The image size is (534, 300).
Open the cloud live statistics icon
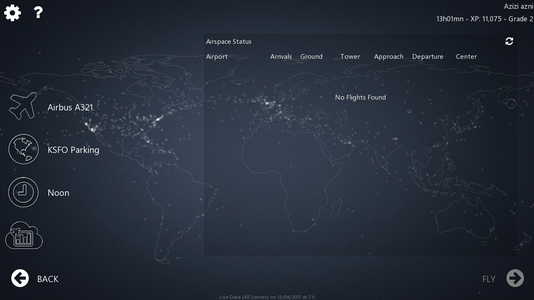click(24, 235)
